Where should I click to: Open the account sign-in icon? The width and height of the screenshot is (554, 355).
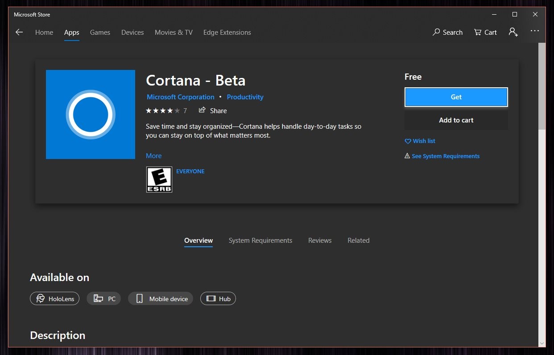pyautogui.click(x=513, y=32)
